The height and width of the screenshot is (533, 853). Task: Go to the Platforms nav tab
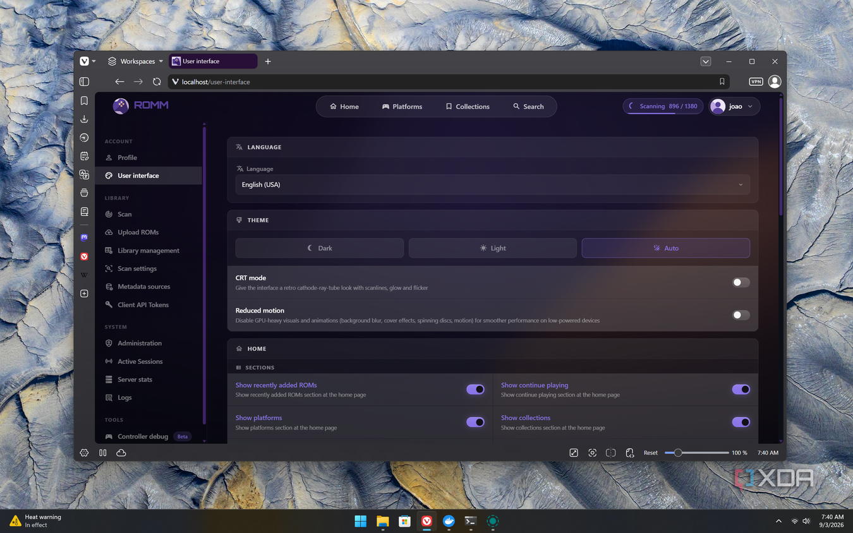click(402, 107)
